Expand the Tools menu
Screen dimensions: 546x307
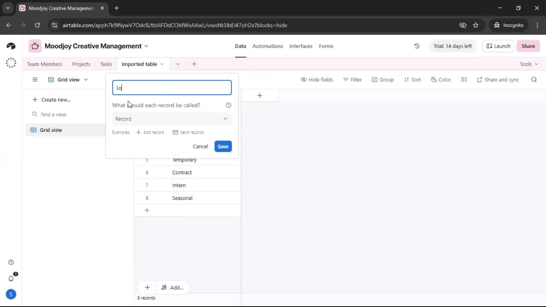pos(529,64)
